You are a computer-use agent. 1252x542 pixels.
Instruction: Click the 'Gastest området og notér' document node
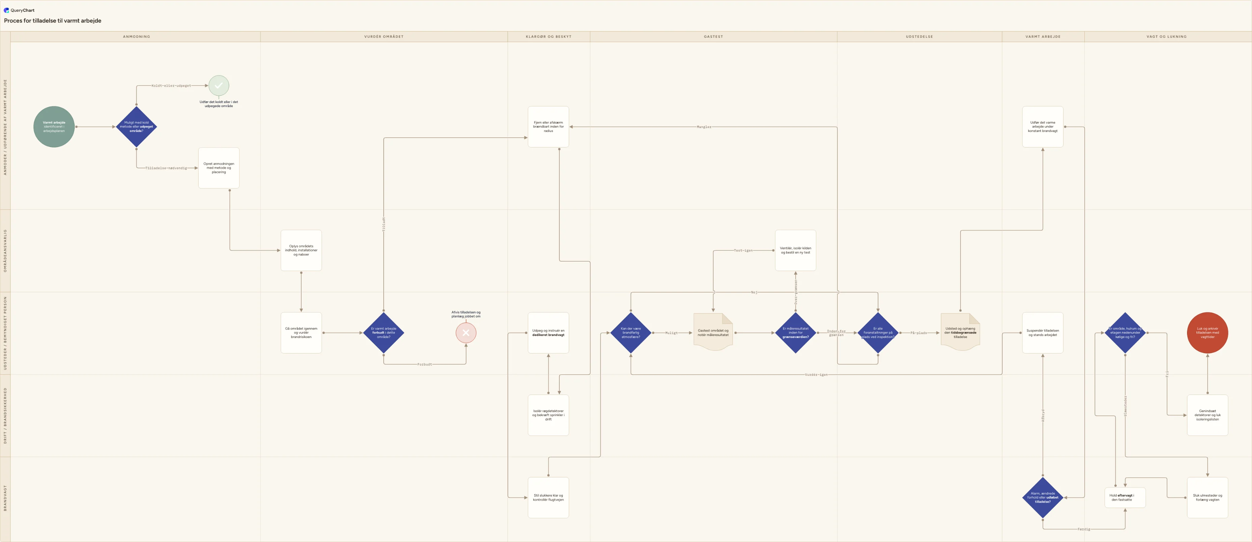coord(713,333)
